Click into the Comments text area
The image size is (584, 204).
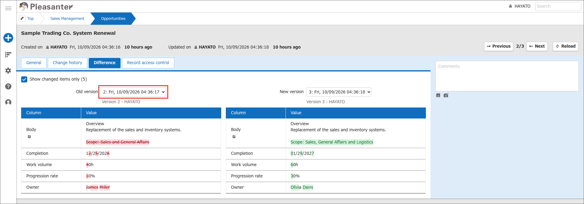(507, 76)
